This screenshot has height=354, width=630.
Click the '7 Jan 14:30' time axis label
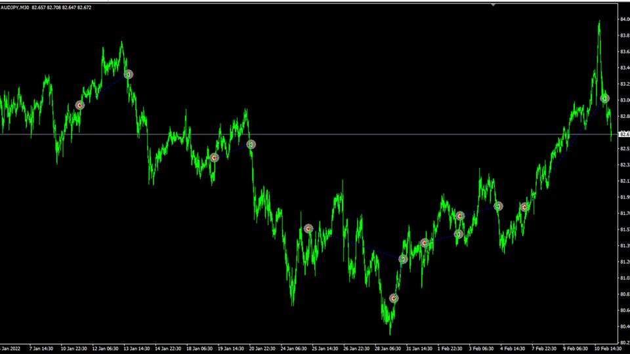pyautogui.click(x=41, y=349)
